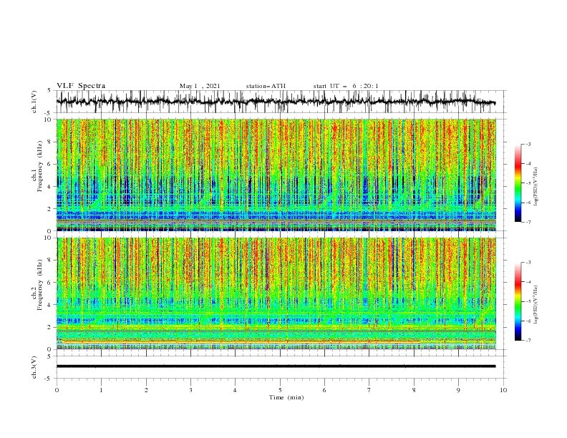The height and width of the screenshot is (438, 567).
Task: Click the "-7" tick on ch.1 colorbar
Action: point(528,222)
